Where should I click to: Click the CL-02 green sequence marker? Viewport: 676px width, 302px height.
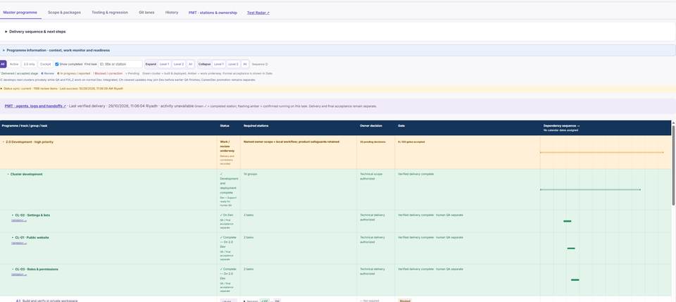(x=568, y=222)
